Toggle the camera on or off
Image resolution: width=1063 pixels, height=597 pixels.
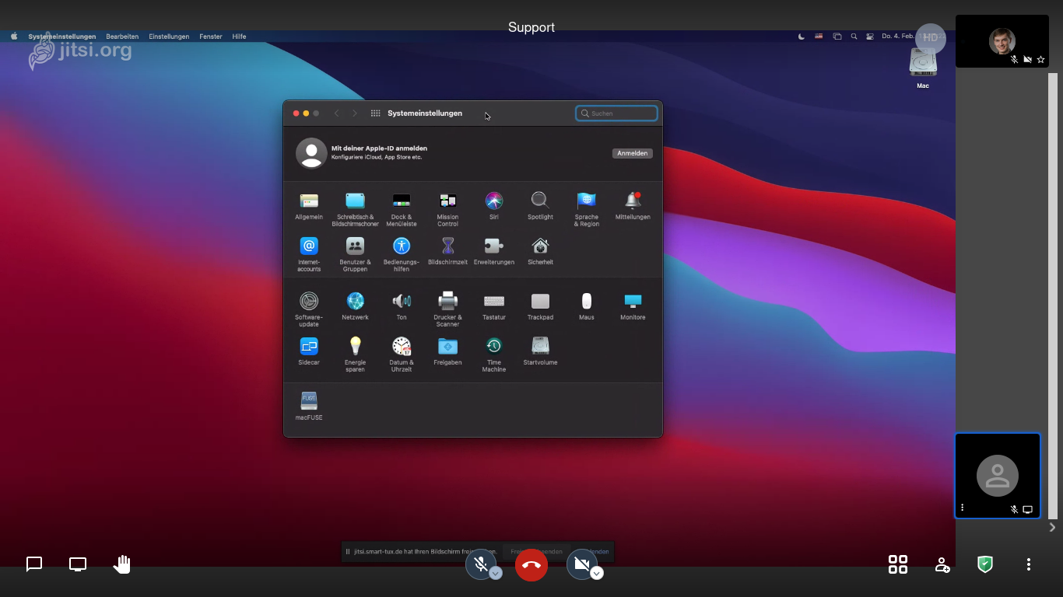coord(582,564)
